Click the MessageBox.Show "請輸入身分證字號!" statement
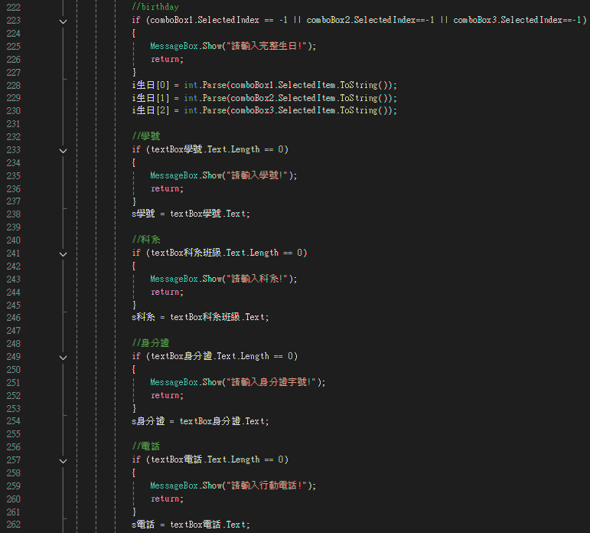Viewport: 590px width, 533px height. [x=238, y=382]
